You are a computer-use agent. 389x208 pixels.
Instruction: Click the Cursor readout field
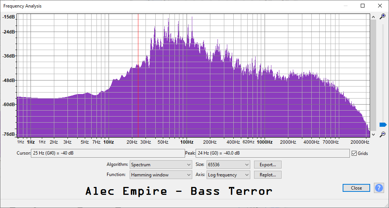tap(108, 153)
